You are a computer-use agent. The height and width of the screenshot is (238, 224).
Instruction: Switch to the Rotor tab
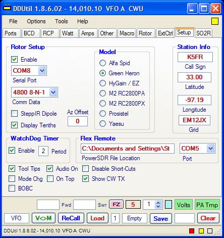(x=146, y=33)
